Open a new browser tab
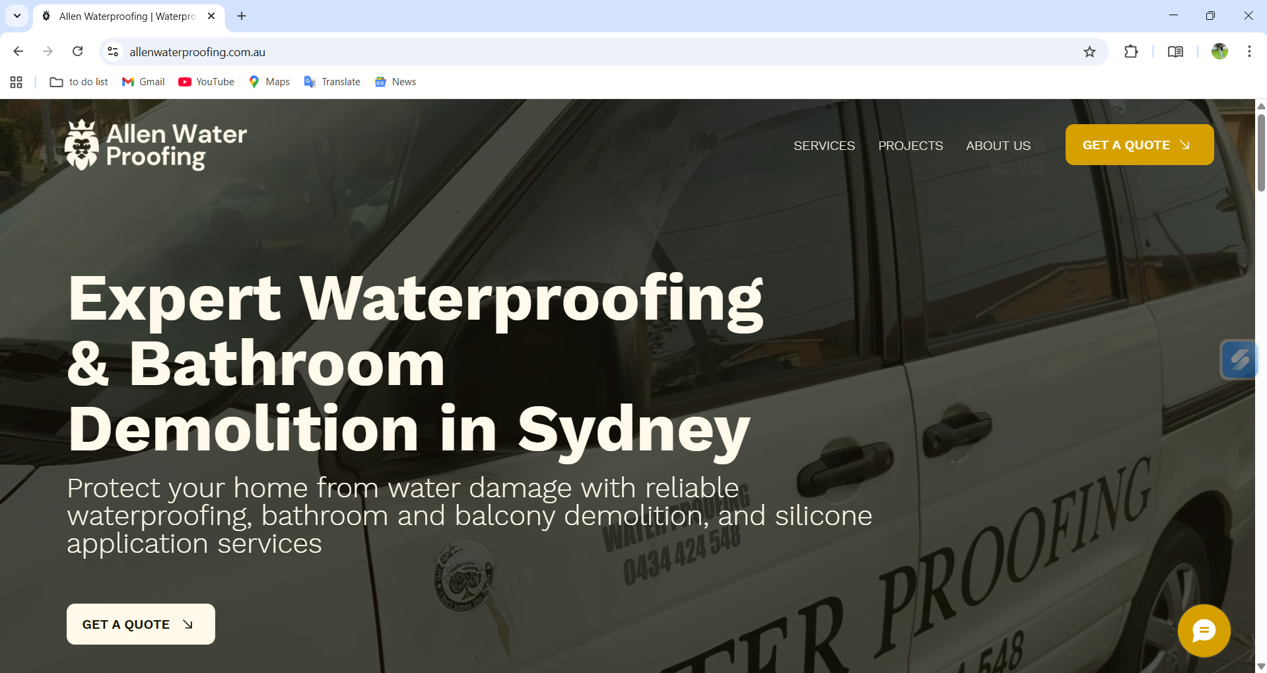This screenshot has width=1267, height=673. pos(242,16)
